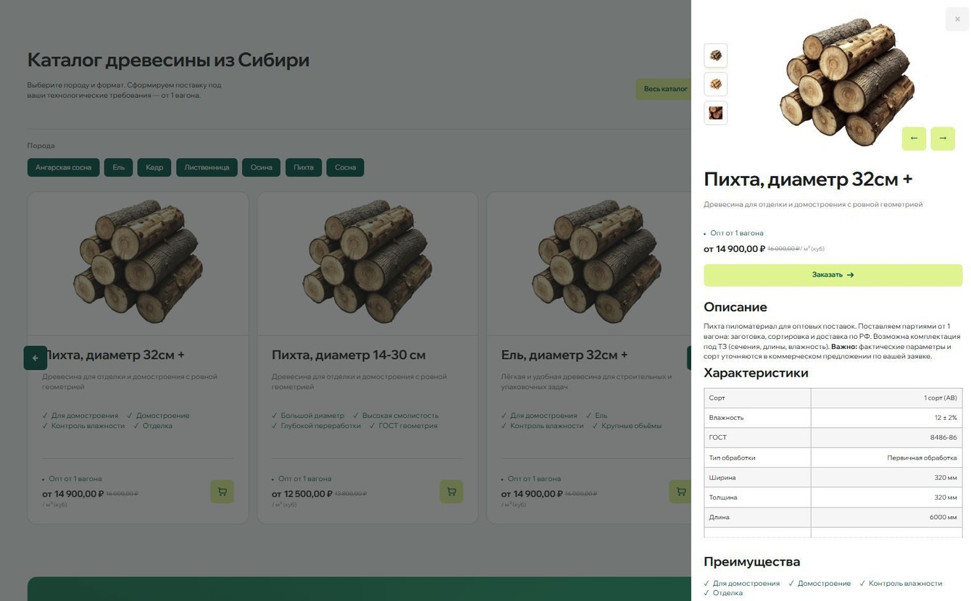
Task: Slide catalog carousel back with left arrow
Action: pyautogui.click(x=36, y=358)
